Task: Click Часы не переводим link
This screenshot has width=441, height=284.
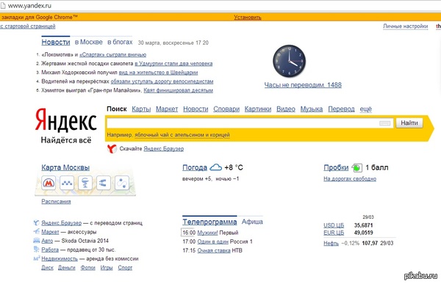Action: point(303,85)
